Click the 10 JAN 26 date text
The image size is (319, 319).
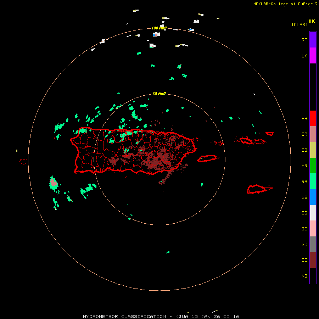[x=206, y=317]
